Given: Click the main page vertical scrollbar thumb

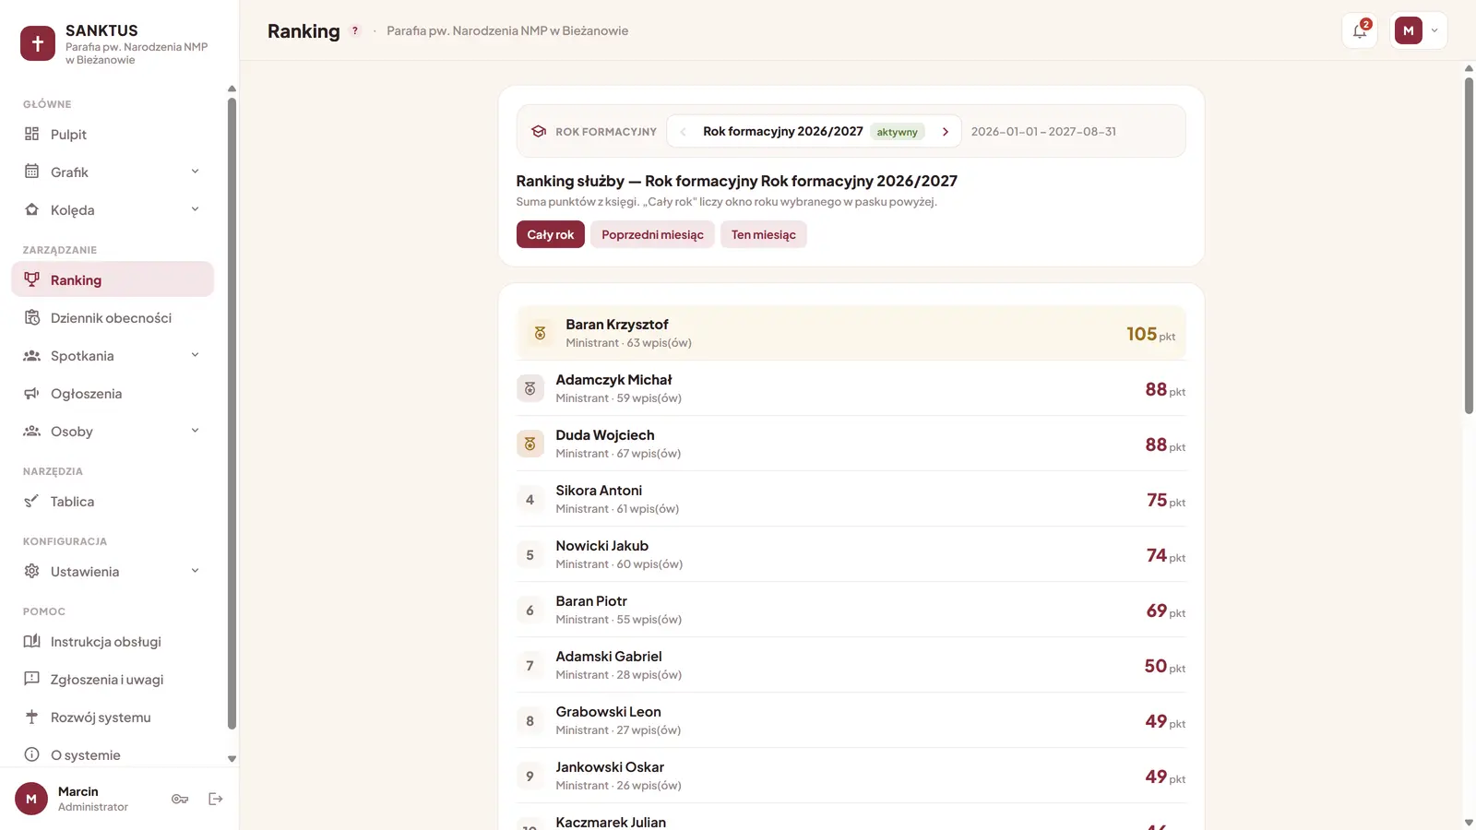Looking at the screenshot, I should (1469, 245).
